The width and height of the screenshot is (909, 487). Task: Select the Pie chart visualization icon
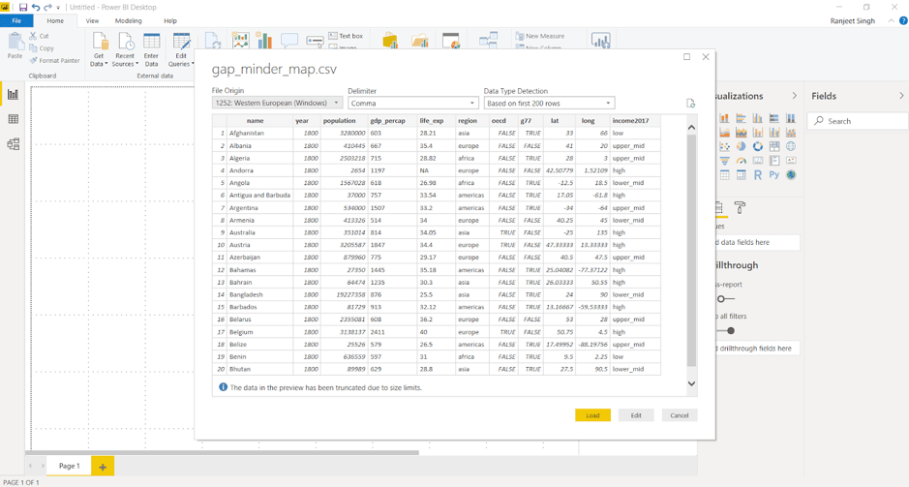coord(741,146)
